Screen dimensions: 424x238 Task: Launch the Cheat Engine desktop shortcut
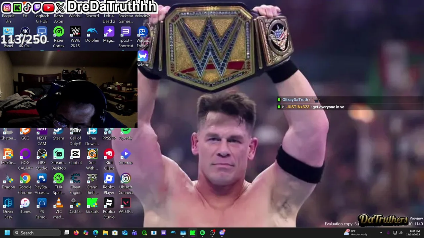pyautogui.click(x=76, y=184)
